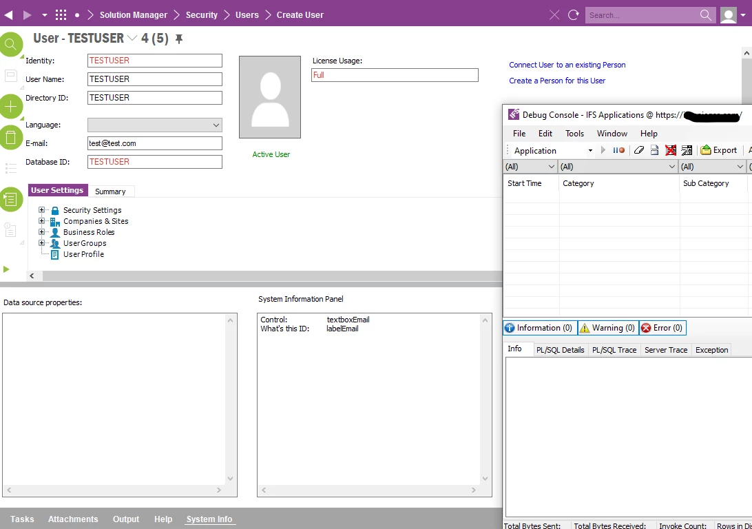Click the home dot in the breadcrumb
Viewport: 752px width, 529px height.
[77, 15]
